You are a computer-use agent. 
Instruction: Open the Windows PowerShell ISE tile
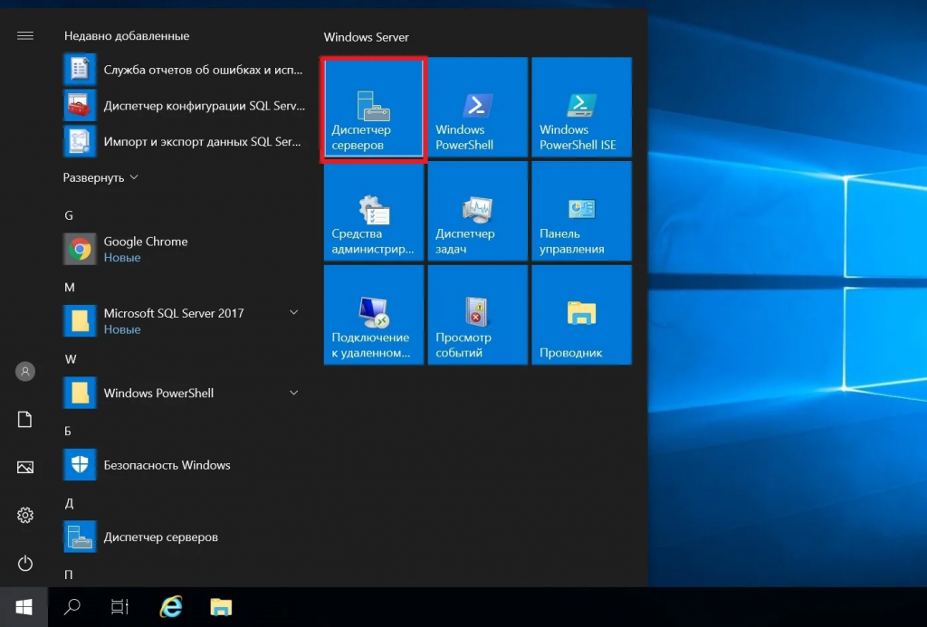pos(582,108)
